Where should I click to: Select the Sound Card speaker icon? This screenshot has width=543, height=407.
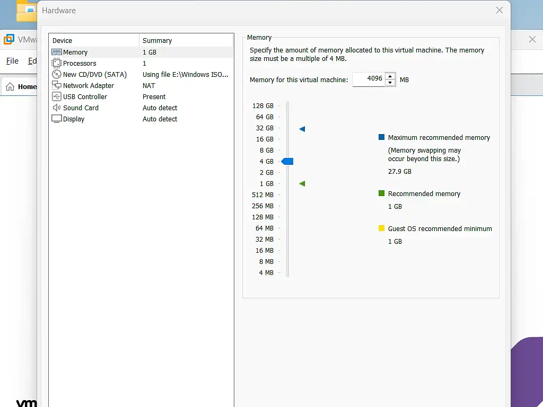tap(57, 108)
